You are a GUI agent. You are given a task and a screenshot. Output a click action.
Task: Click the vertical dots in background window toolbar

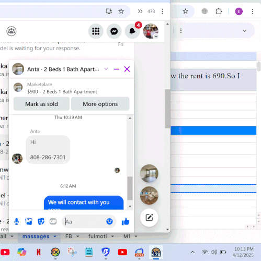[181, 31]
